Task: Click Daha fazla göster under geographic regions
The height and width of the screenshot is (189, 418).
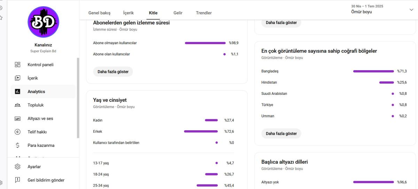Action: [281, 133]
